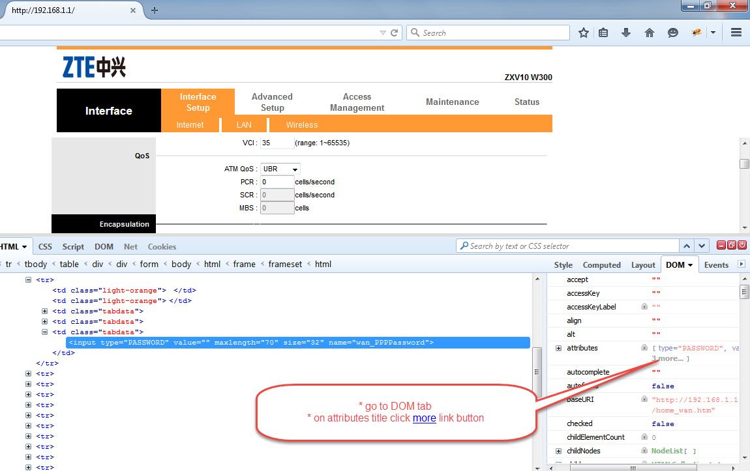
Task: Open the Firefox hamburger menu
Action: click(x=736, y=32)
